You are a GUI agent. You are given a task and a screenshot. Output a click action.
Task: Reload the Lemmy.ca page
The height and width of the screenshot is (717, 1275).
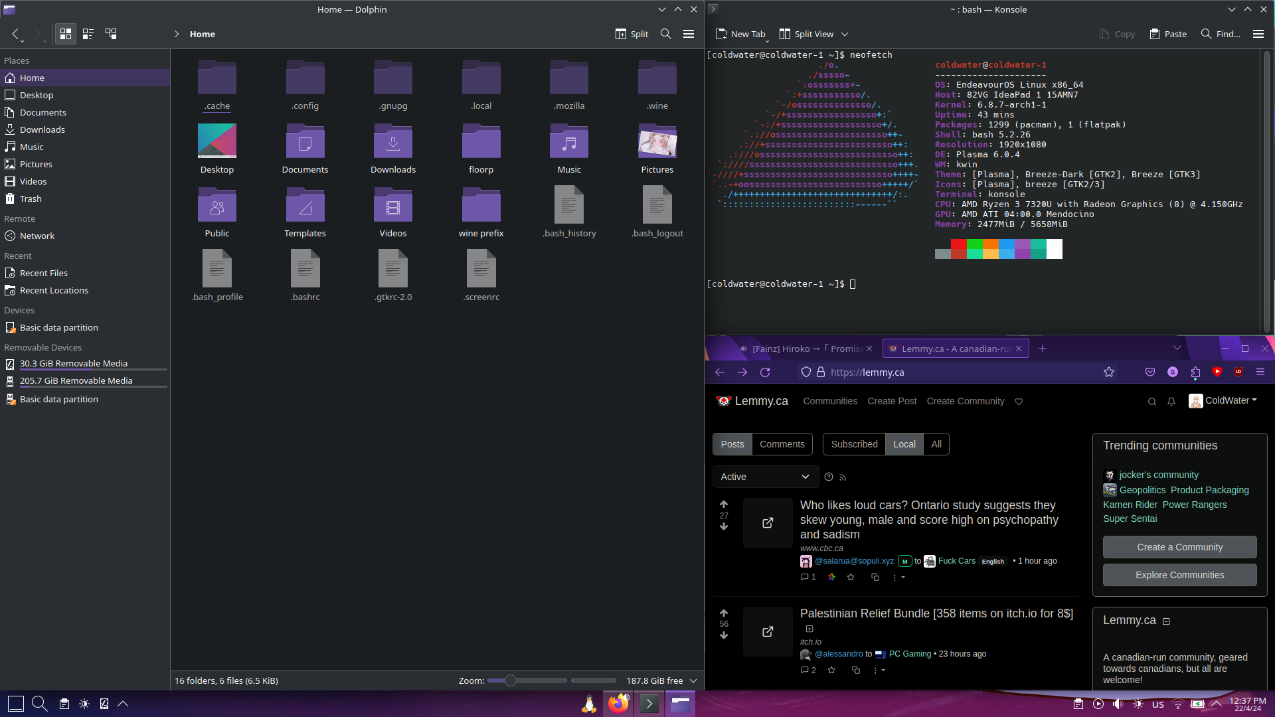point(765,372)
